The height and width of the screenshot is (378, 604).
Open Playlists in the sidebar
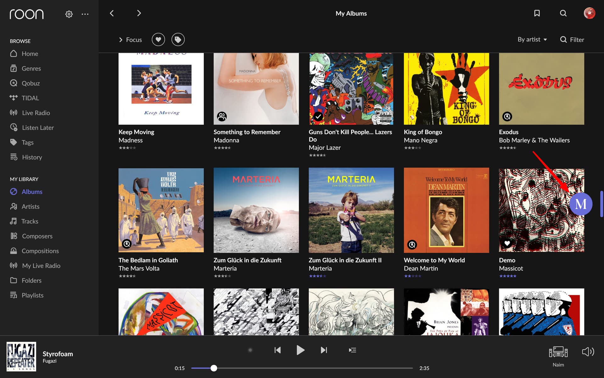tap(32, 295)
